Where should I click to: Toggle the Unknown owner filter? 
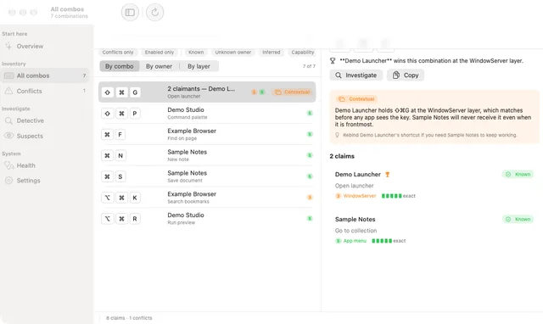tap(233, 53)
